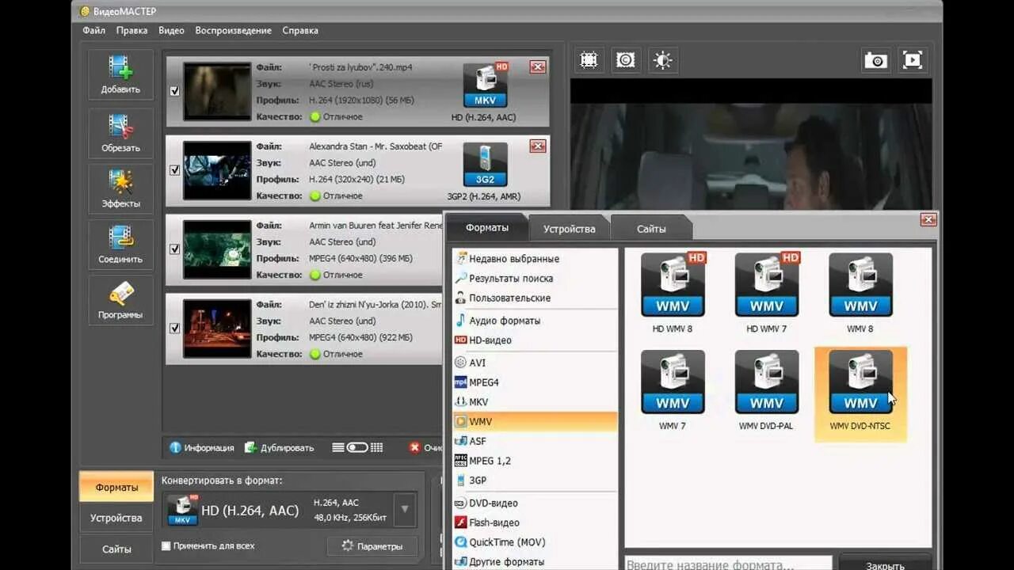
Task: Select the Сайты button at bottom left
Action: [116, 549]
